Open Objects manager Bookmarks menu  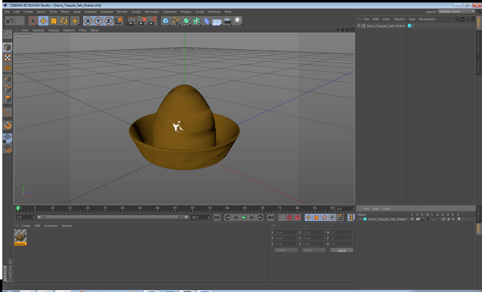(427, 19)
